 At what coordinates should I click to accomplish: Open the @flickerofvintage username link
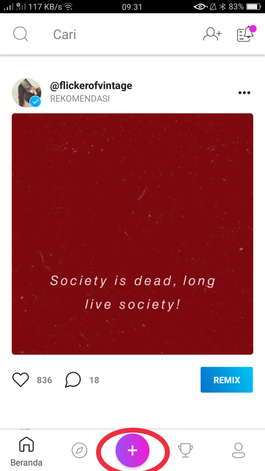point(91,86)
